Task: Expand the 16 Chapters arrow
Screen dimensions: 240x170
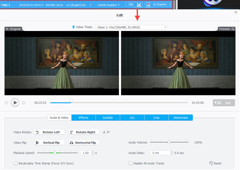Action: pos(169,5)
